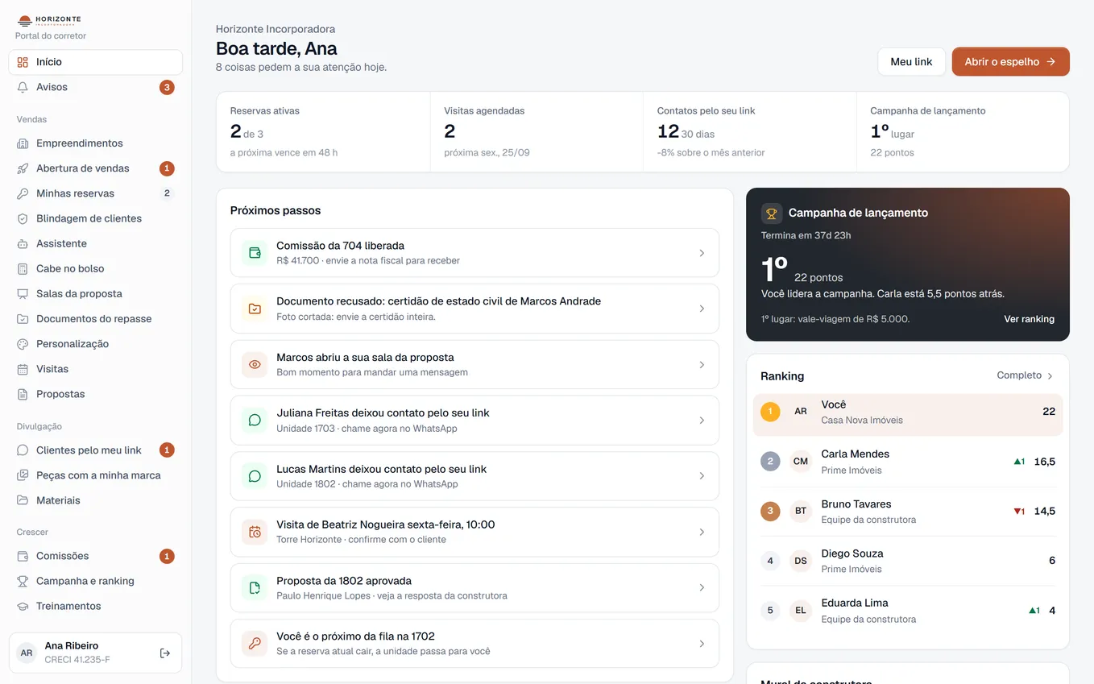Image resolution: width=1094 pixels, height=684 pixels.
Task: Open Comissão da 704 liberada via its chevron
Action: 702,253
